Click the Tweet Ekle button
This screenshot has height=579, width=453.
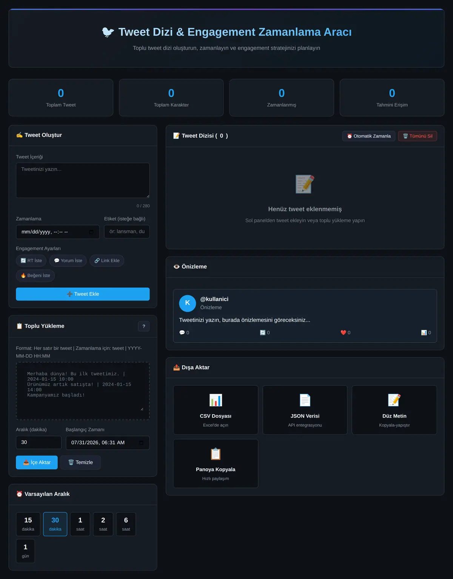[x=83, y=294]
